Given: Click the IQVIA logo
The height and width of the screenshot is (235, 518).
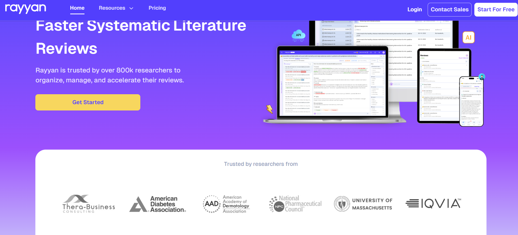Looking at the screenshot, I should tap(433, 203).
